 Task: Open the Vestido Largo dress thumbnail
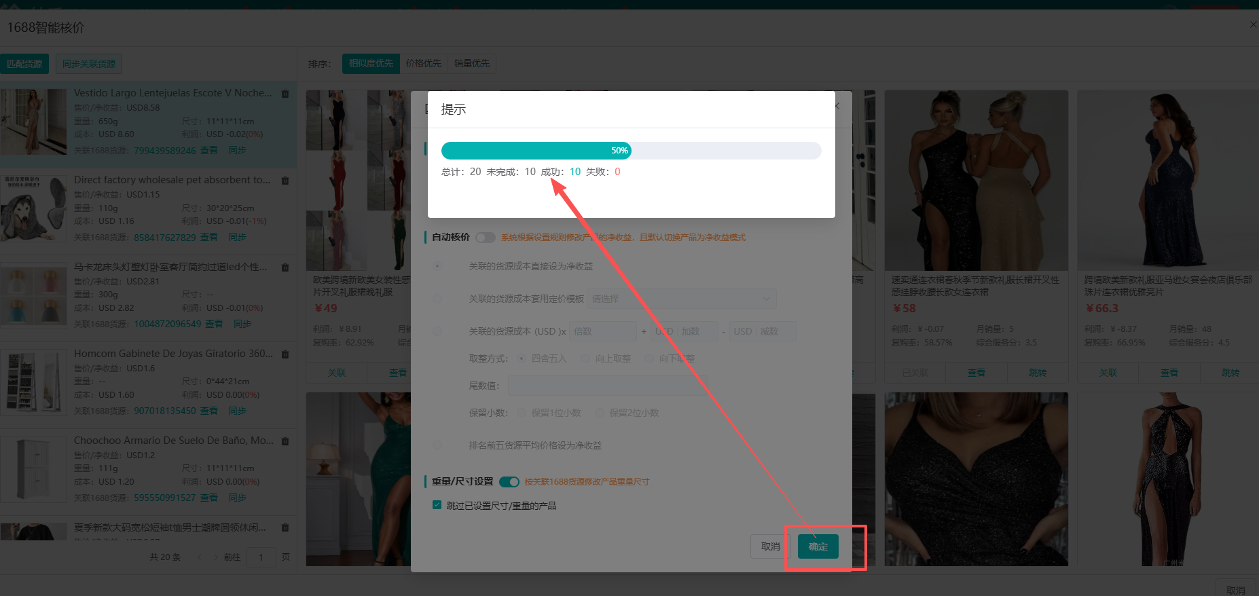(33, 122)
